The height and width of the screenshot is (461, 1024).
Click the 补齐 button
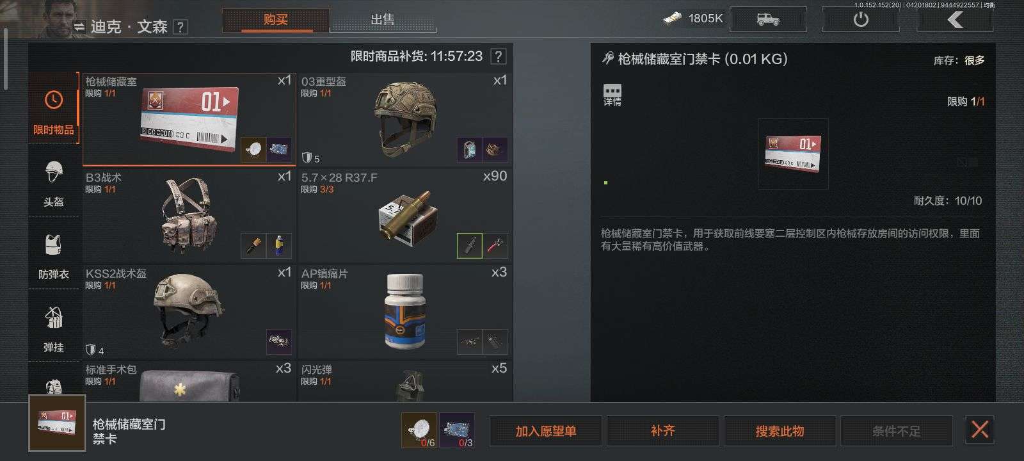click(662, 431)
